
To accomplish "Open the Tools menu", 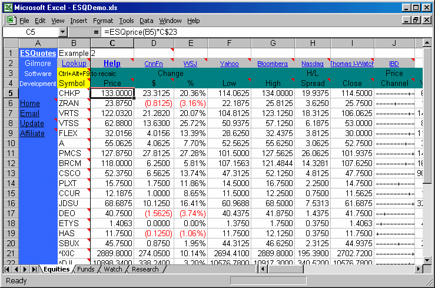I will point(126,21).
